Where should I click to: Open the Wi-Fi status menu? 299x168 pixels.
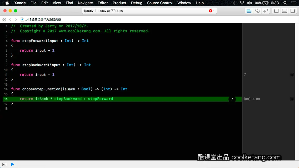click(x=242, y=3)
